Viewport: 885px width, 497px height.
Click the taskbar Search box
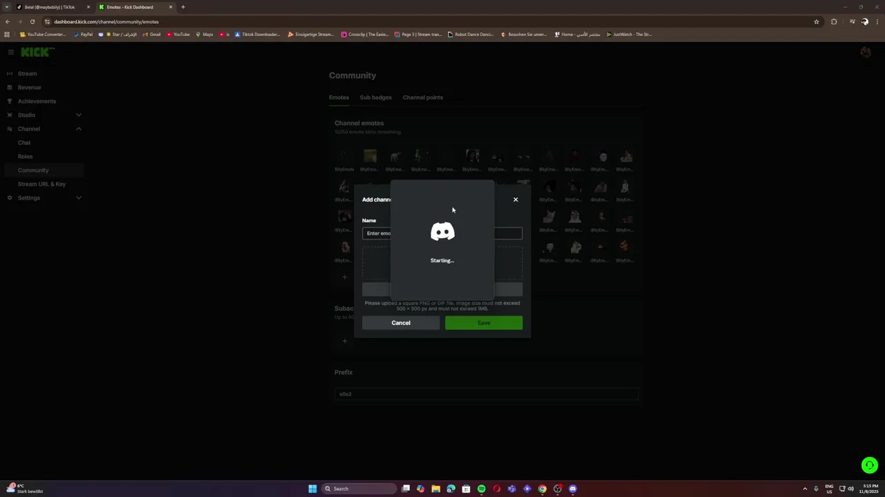pyautogui.click(x=359, y=489)
